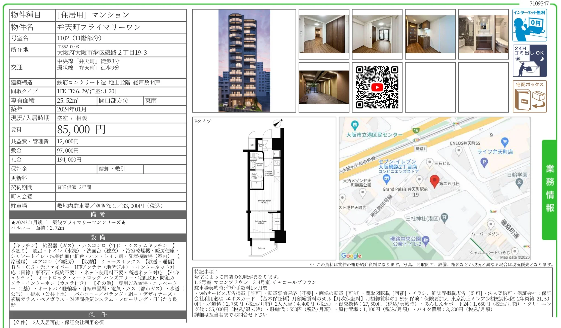The image size is (561, 328).
Task: Open the kitchen interior photo thumbnail
Action: coord(430,34)
